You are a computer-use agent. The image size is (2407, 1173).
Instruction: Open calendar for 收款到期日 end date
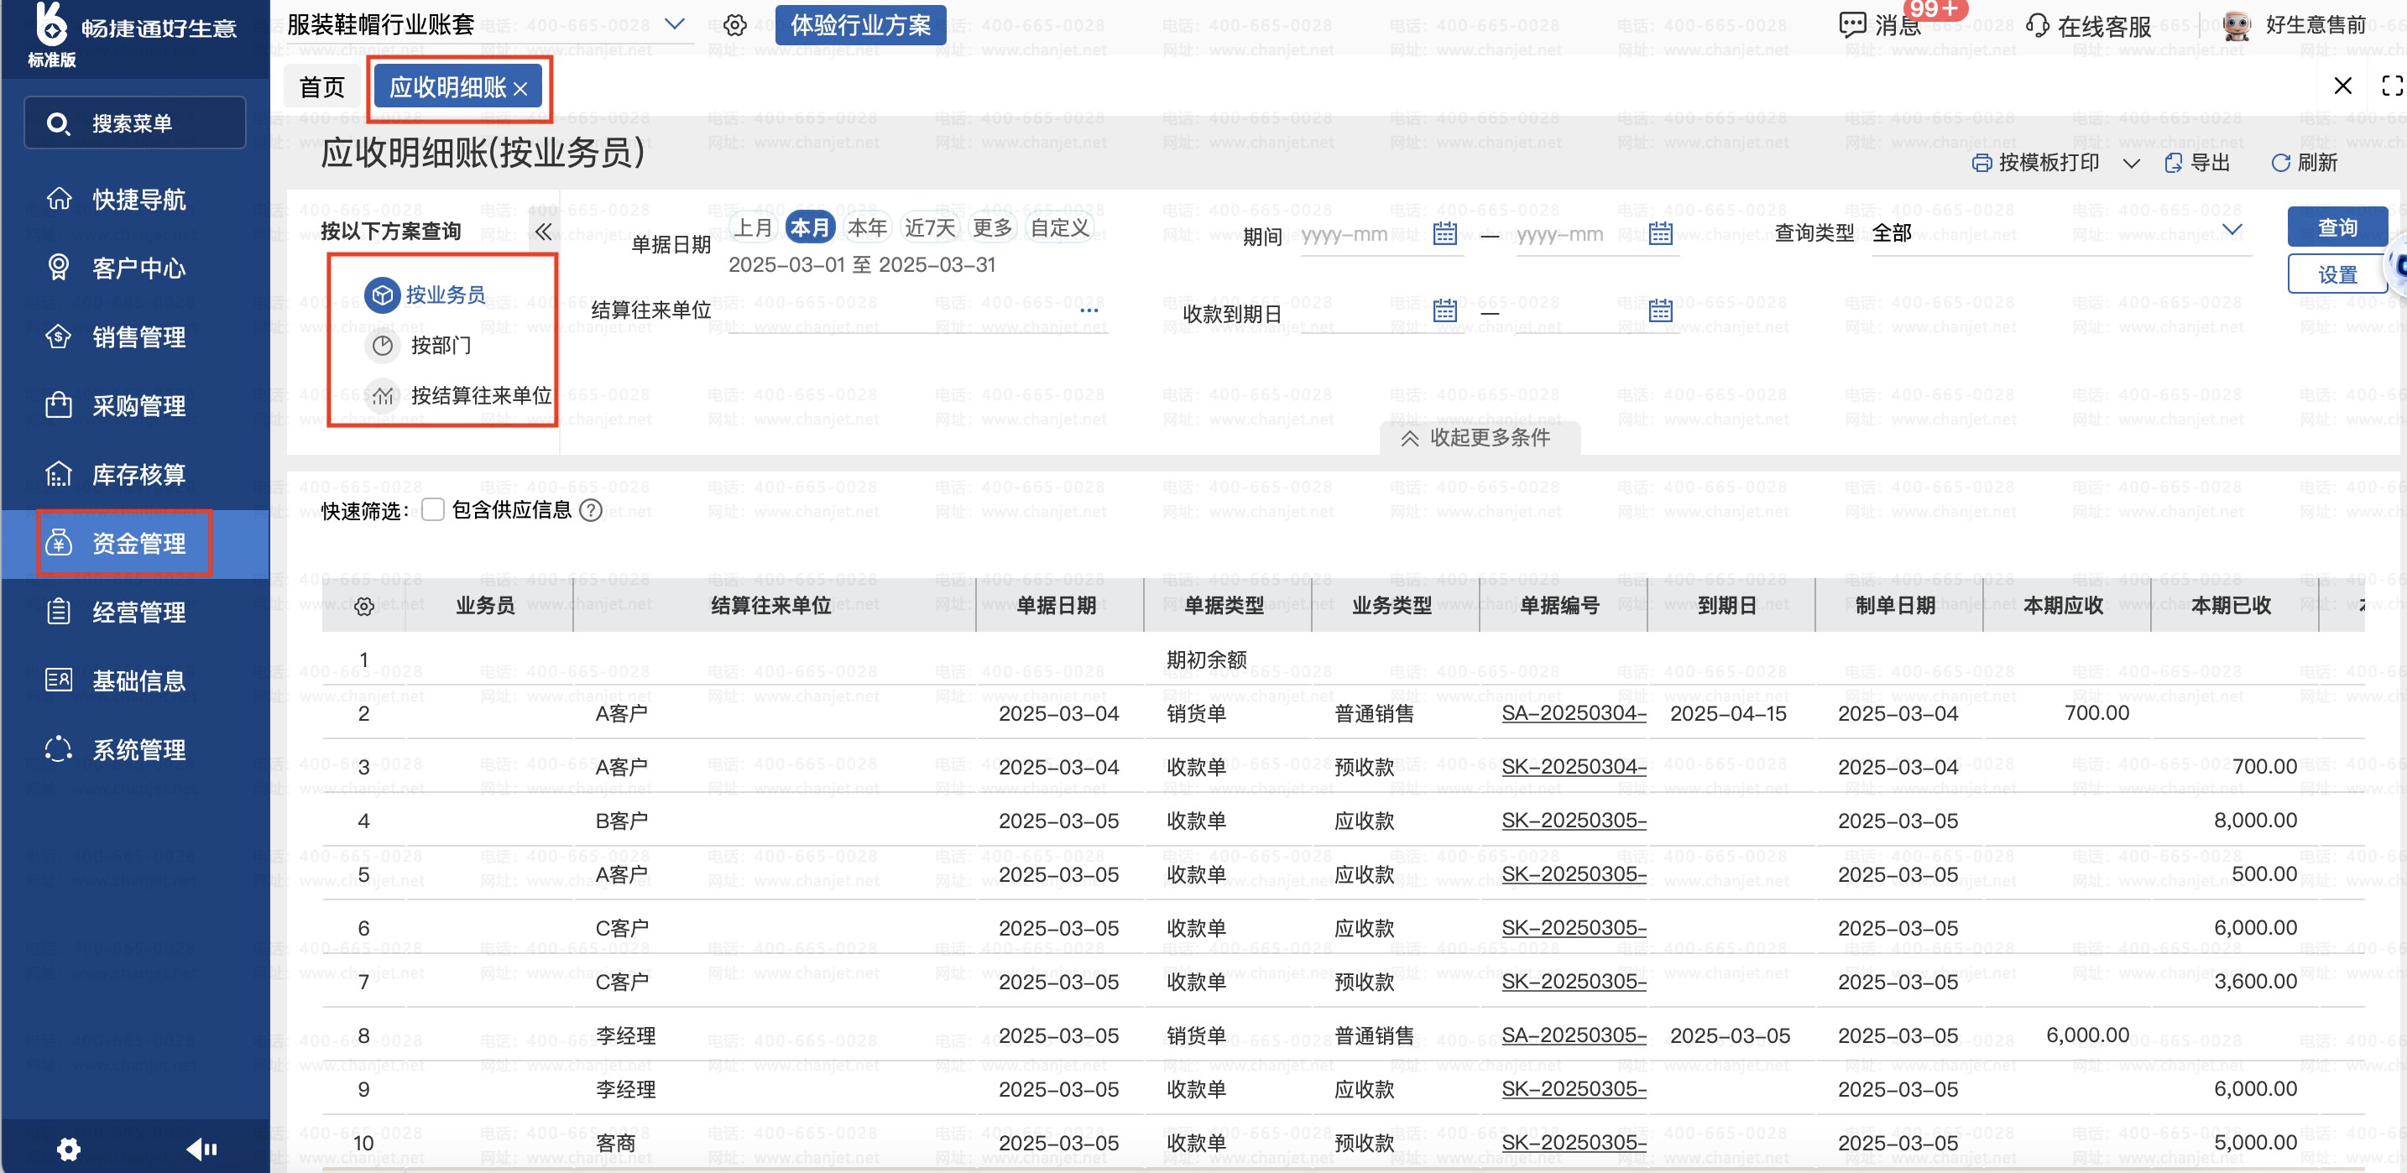[x=1660, y=311]
